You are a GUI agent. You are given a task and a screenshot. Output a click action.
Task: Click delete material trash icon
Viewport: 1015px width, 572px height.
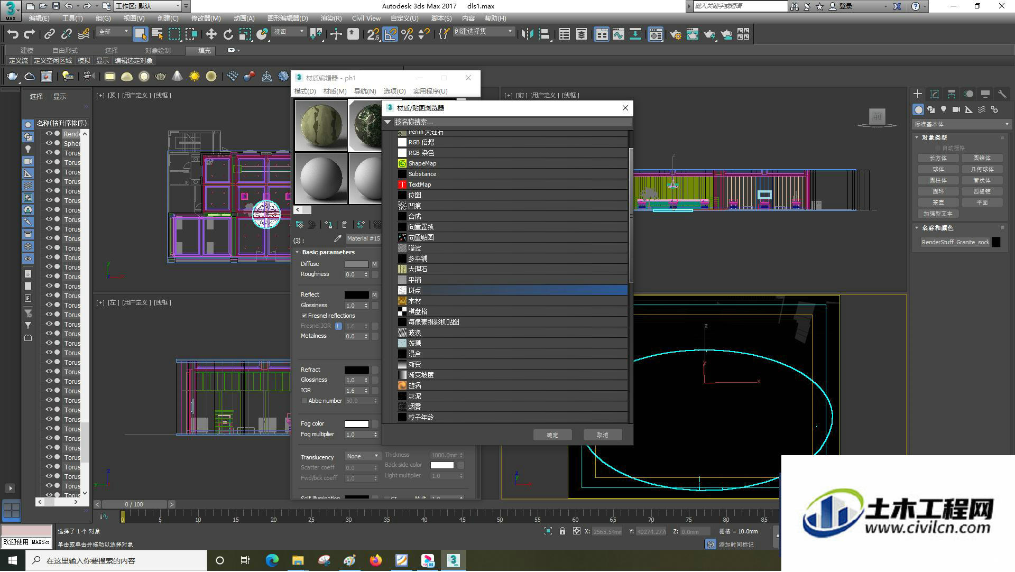point(345,225)
